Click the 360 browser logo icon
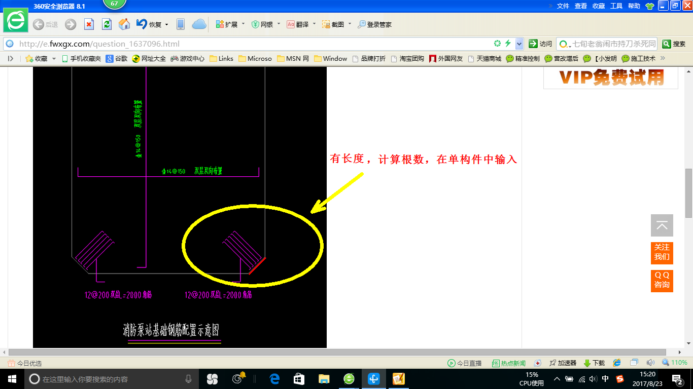Screen dimensions: 693x389 click(x=16, y=21)
